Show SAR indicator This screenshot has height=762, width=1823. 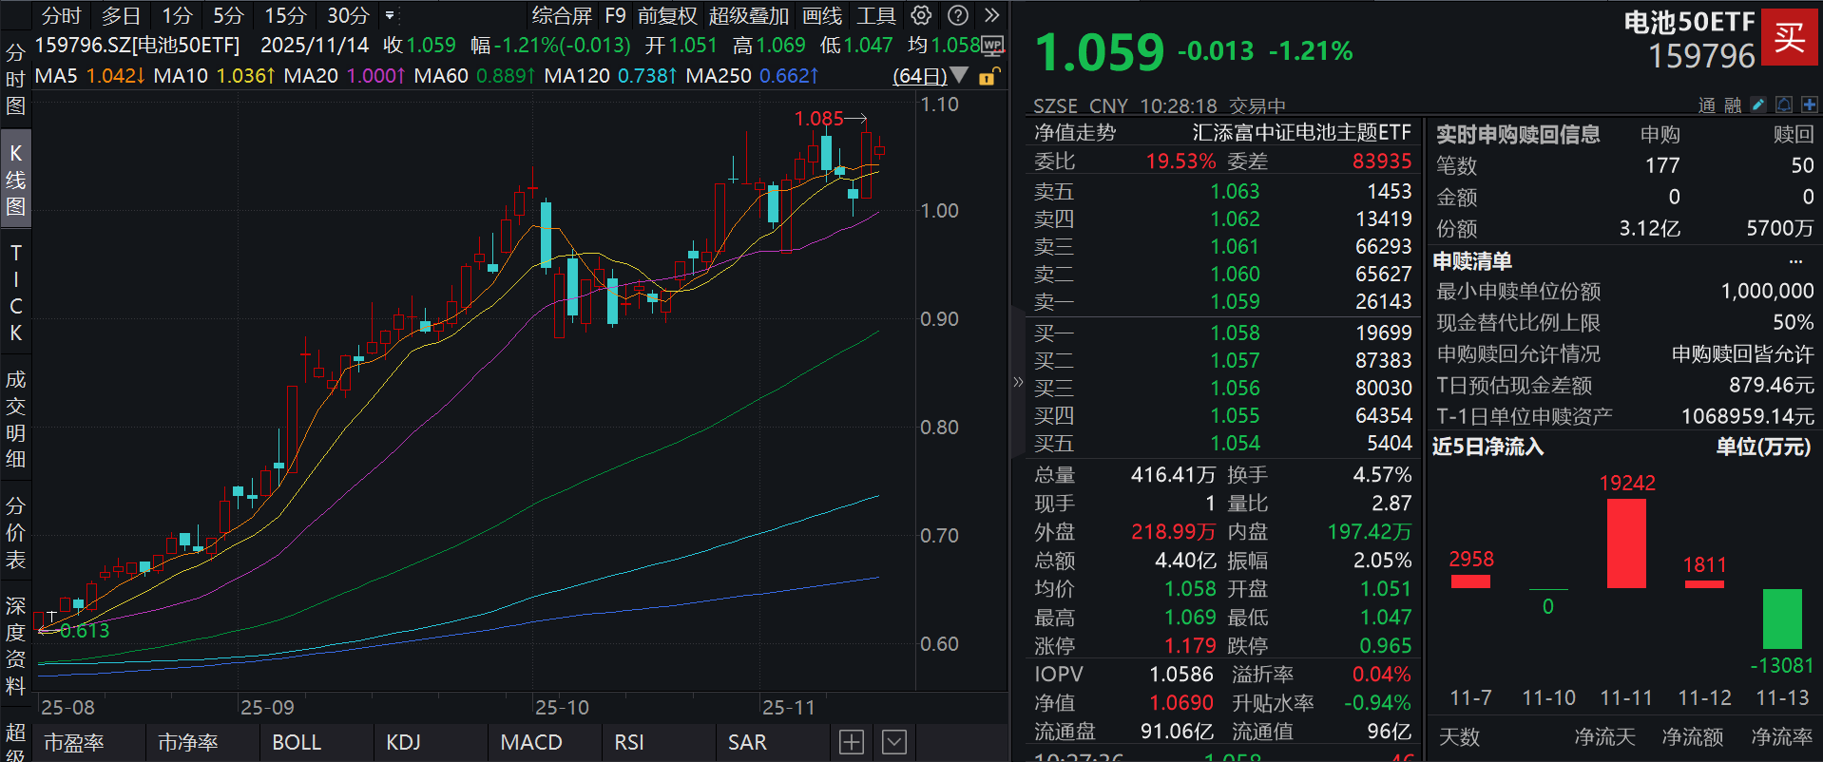click(x=747, y=742)
